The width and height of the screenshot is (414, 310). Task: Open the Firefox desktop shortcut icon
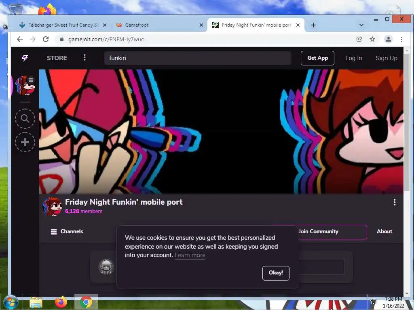pyautogui.click(x=48, y=10)
